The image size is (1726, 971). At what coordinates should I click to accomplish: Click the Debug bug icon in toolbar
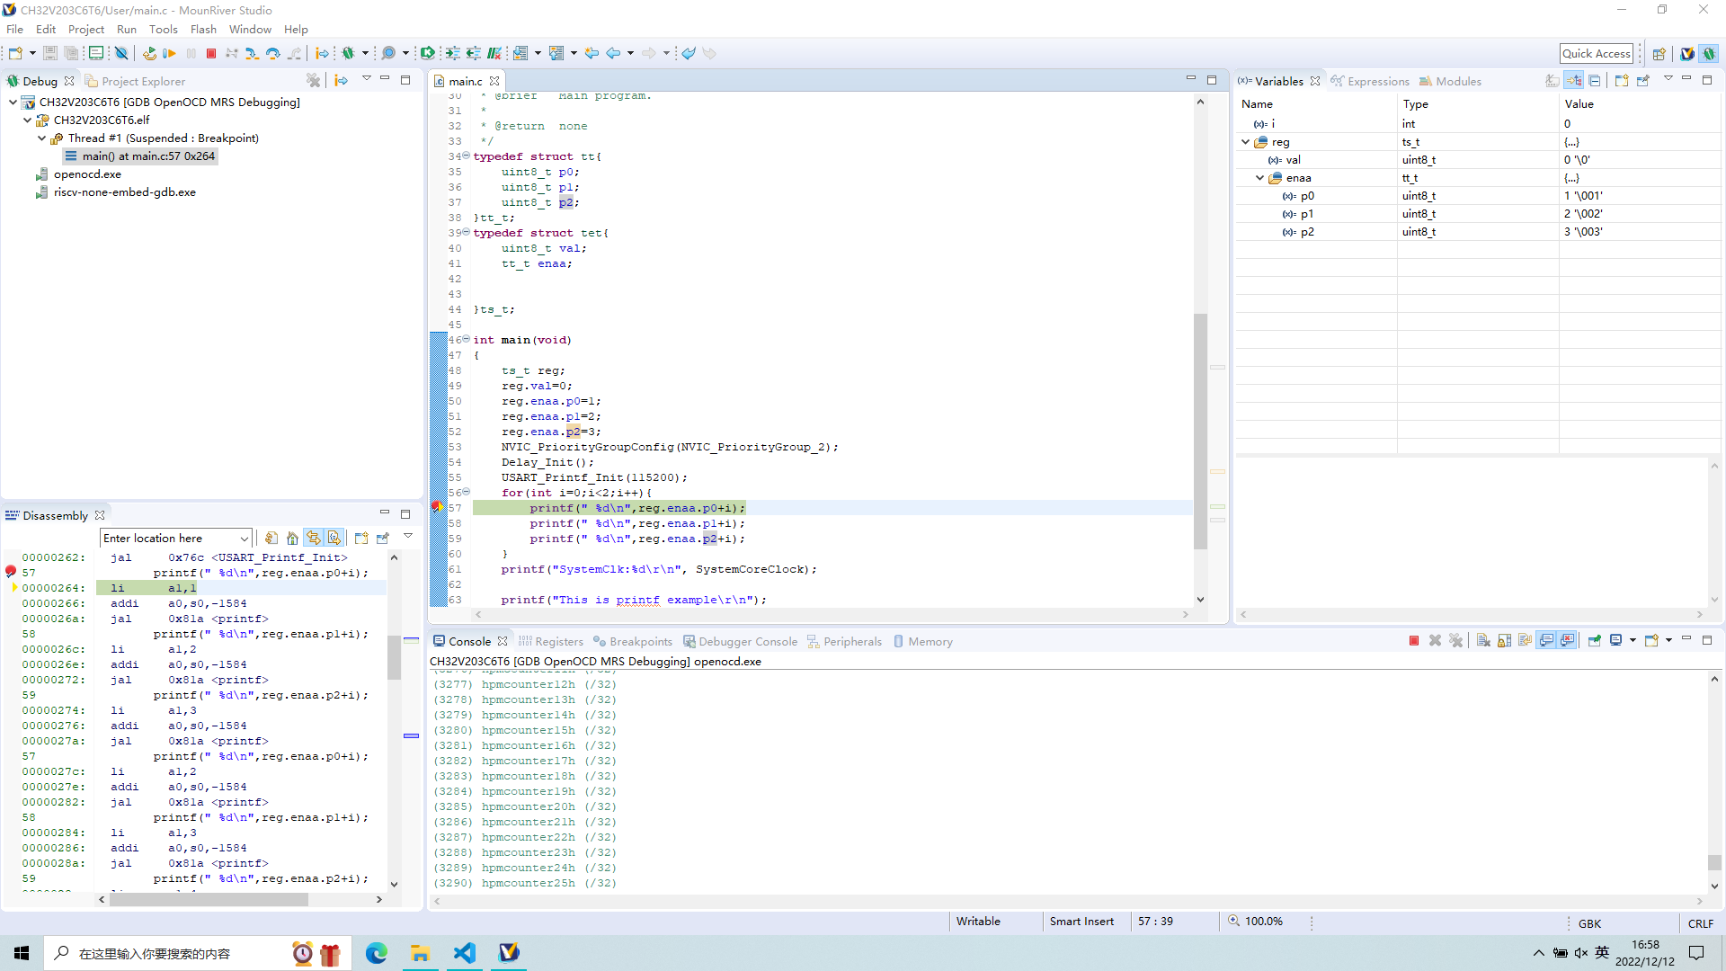pos(348,54)
